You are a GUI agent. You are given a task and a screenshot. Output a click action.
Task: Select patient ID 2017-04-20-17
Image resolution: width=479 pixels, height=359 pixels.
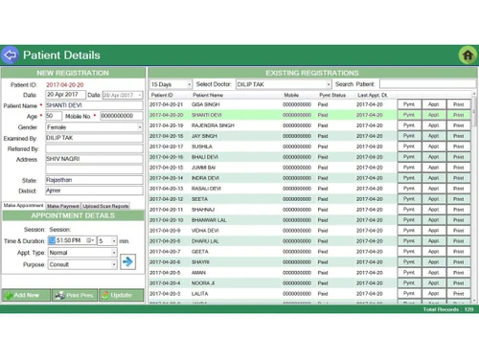[x=167, y=146]
